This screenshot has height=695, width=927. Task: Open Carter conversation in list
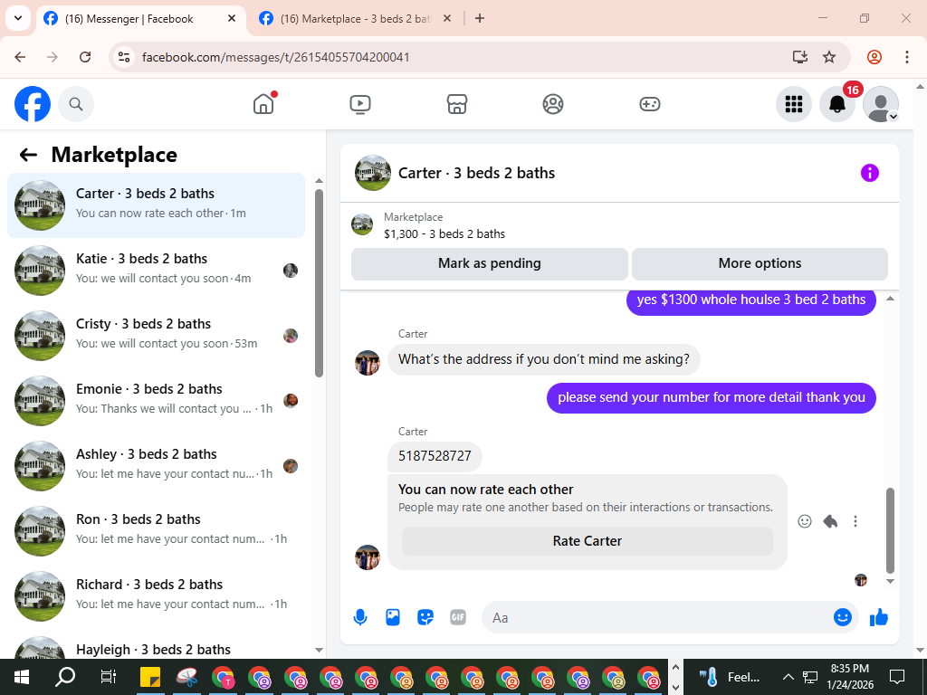pos(156,205)
